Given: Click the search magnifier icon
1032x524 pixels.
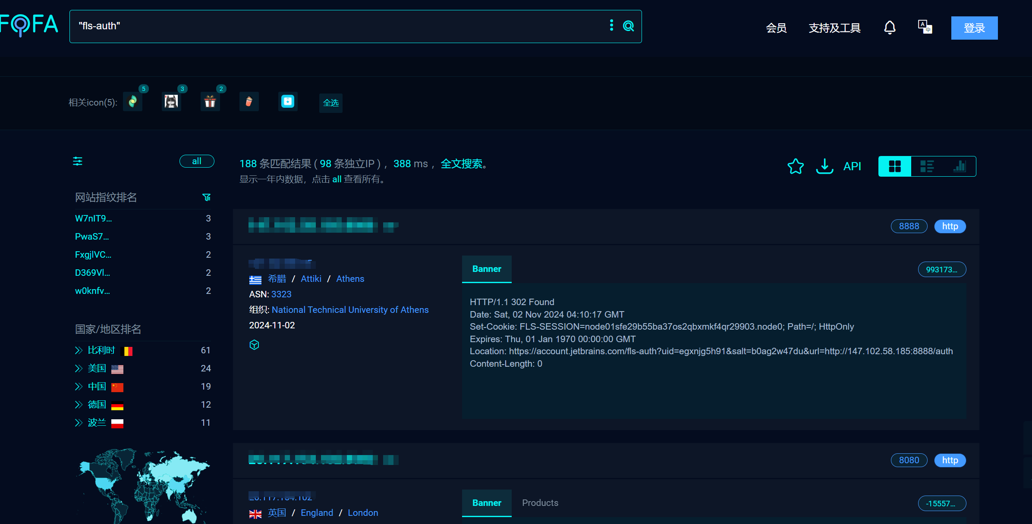Looking at the screenshot, I should coord(629,26).
